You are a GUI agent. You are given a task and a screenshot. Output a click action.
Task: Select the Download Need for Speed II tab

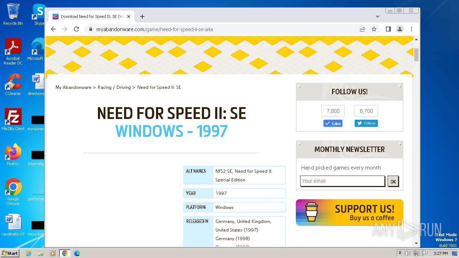pos(91,16)
